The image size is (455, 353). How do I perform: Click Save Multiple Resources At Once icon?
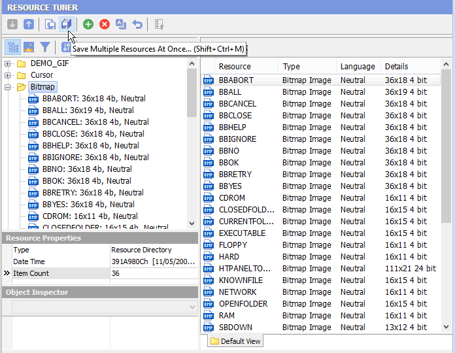[x=66, y=24]
